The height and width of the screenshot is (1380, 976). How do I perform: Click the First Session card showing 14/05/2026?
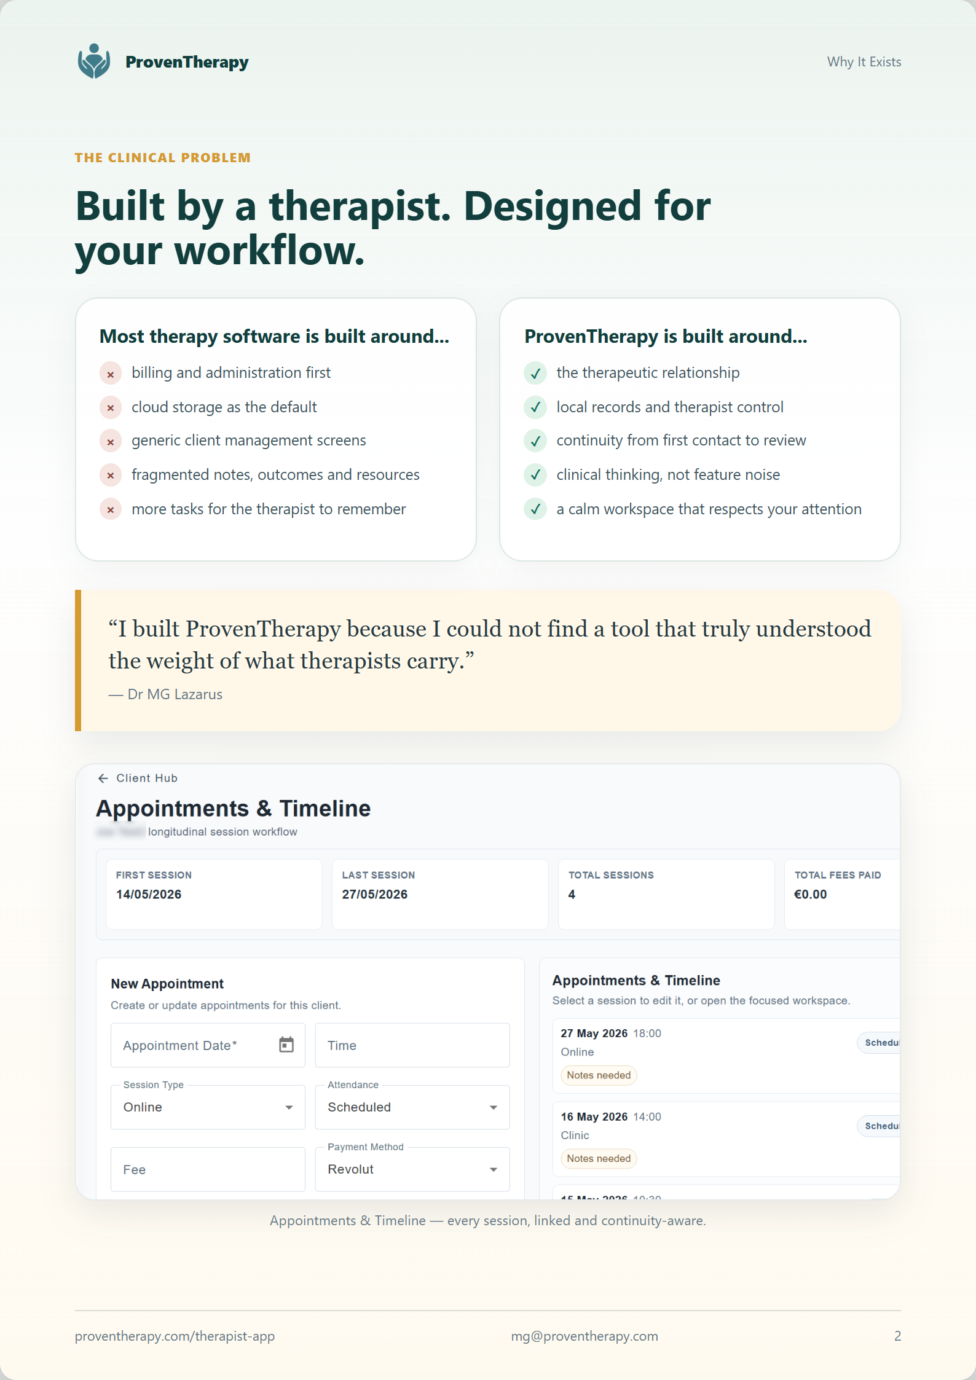coord(214,895)
